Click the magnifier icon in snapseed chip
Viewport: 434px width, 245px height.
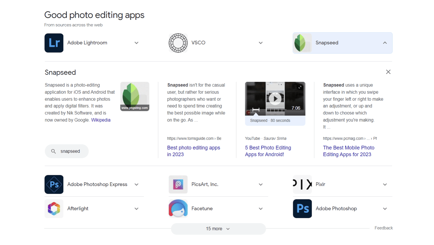click(53, 151)
